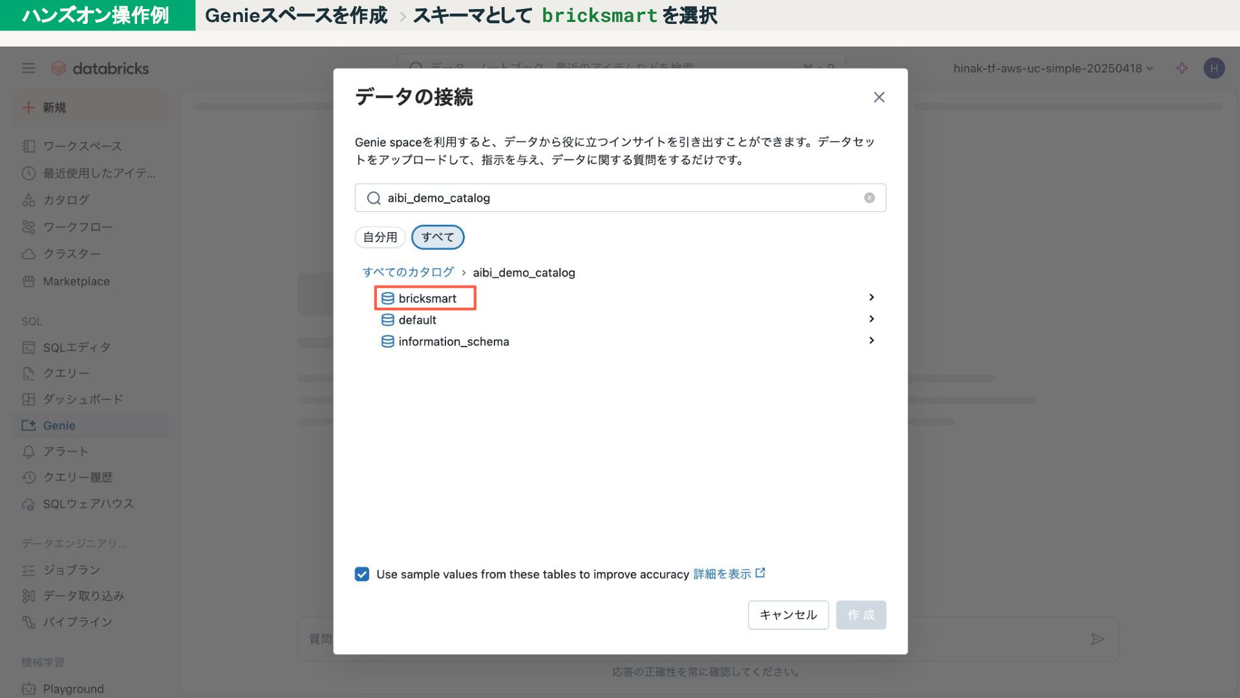This screenshot has height=698, width=1240.
Task: Open ダッシュボード label in the sidebar
Action: (83, 399)
